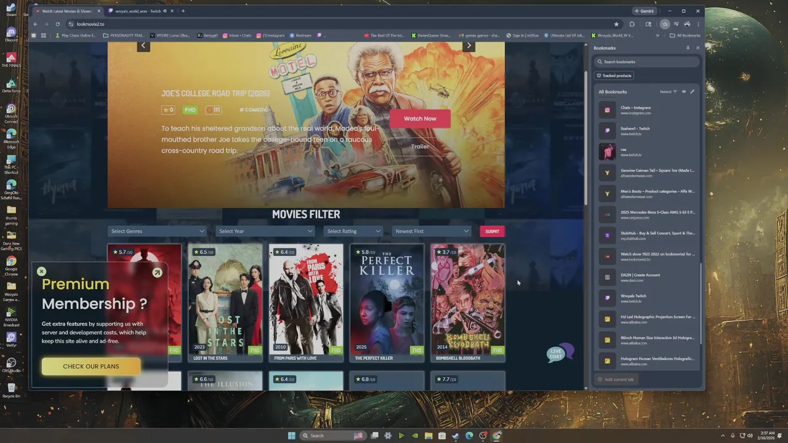
Task: Open Premium popup external arrow icon
Action: point(157,272)
